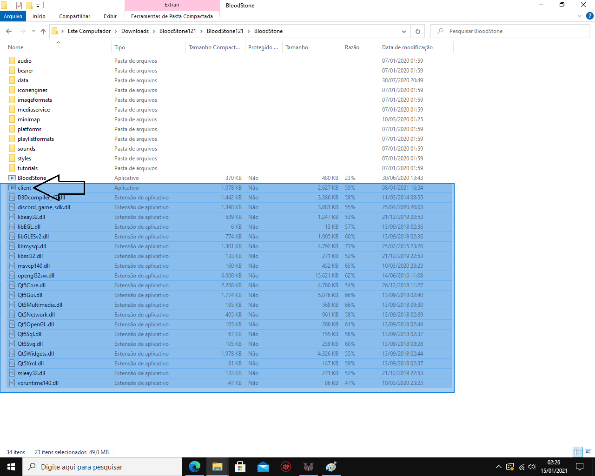Sort by Data de modificação column

coord(407,47)
